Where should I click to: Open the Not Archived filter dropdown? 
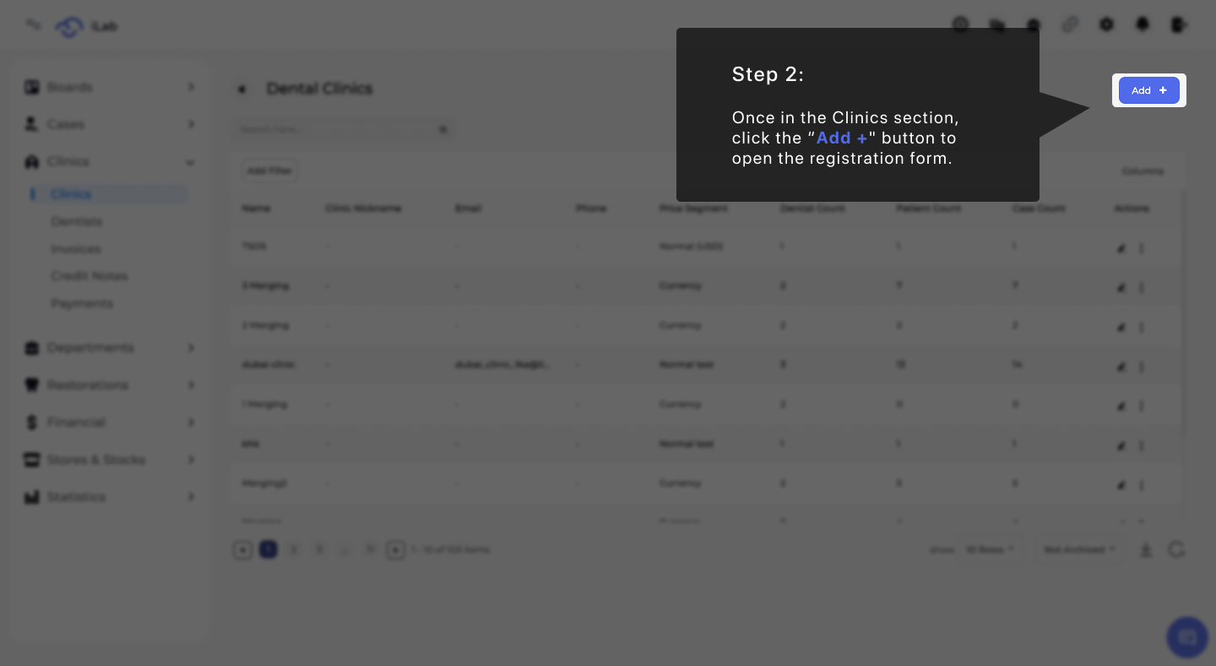pos(1078,550)
